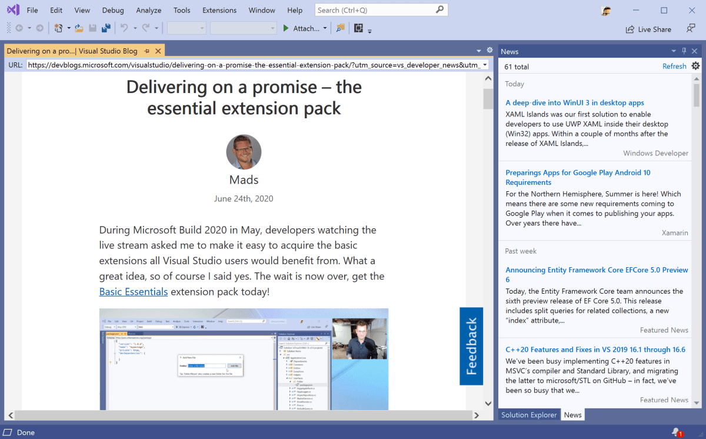Open the C++20 Features and Fixes article
This screenshot has height=439, width=706.
pos(595,350)
